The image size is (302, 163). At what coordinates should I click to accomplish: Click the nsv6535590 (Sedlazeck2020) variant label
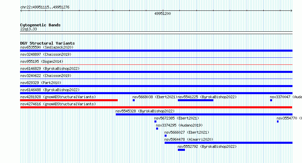click(47, 47)
